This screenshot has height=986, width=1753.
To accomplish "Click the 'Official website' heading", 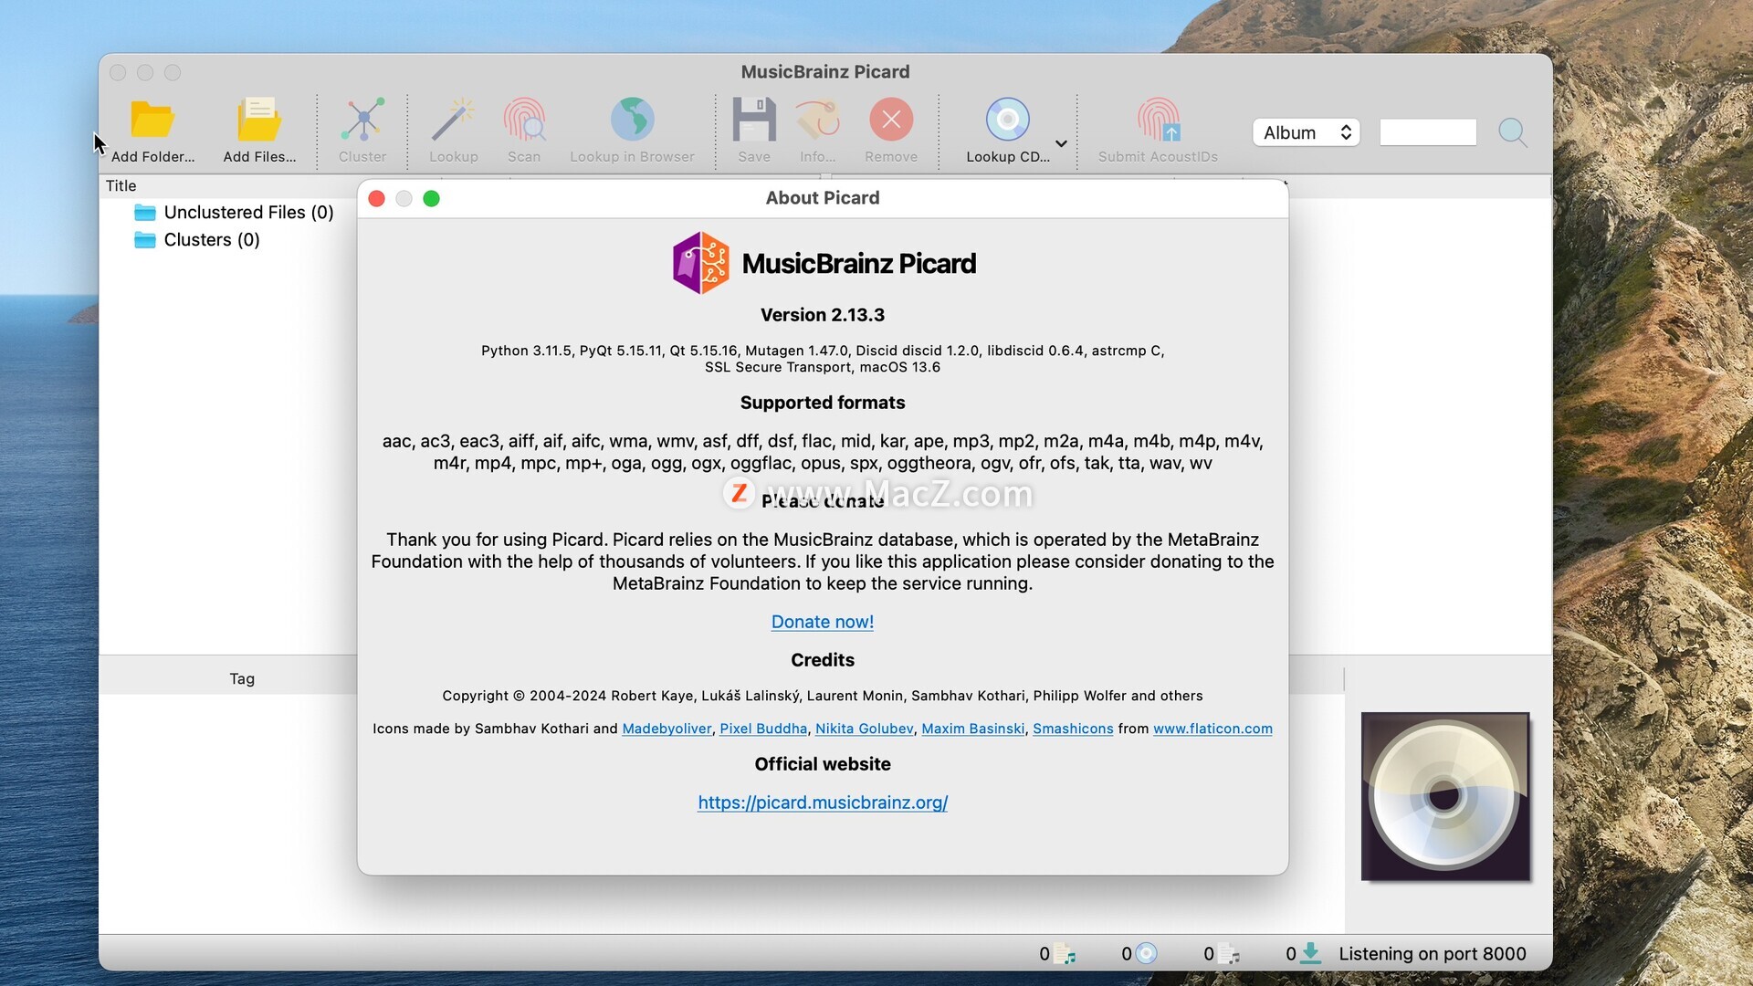I will point(823,764).
